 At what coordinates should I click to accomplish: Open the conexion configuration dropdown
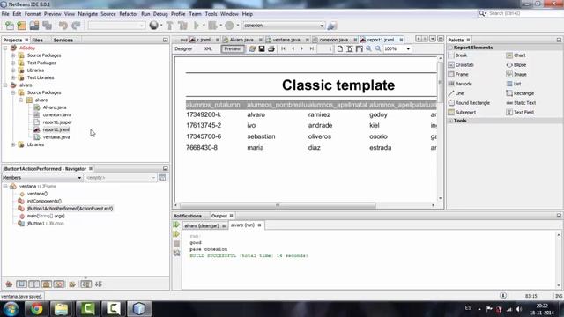(x=322, y=26)
